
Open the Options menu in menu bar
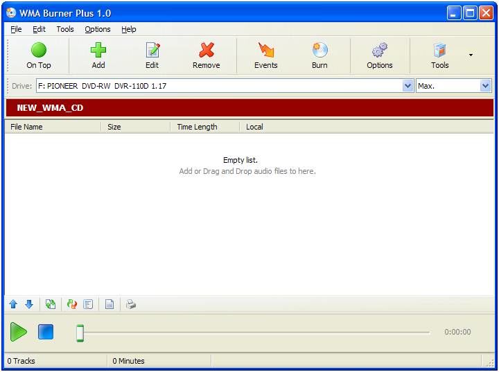click(x=98, y=29)
